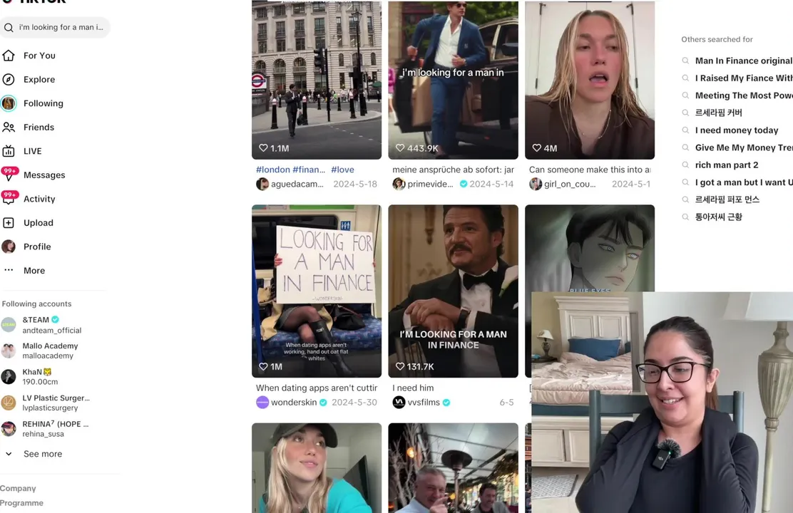
Task: Select the Upload plus icon
Action: click(x=9, y=222)
